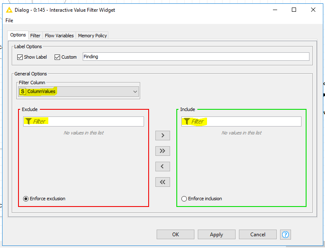This screenshot has width=325, height=248.
Task: Click the funnel icon in Exclude filter
Action: tap(28, 121)
